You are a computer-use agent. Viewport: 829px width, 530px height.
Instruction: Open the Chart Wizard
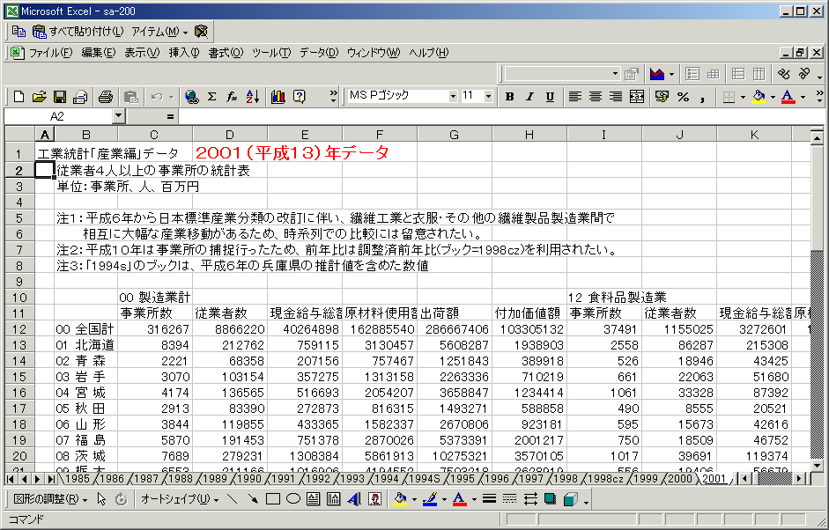278,97
